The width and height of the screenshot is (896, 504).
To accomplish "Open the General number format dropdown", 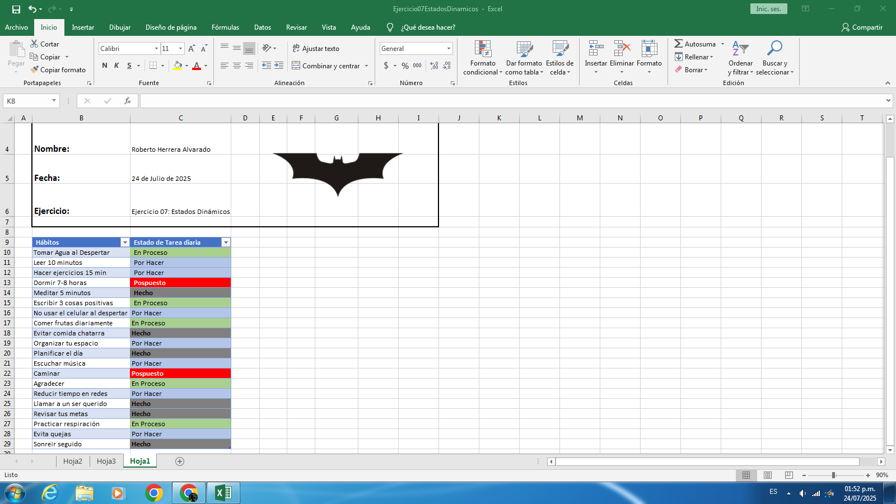I will (449, 49).
